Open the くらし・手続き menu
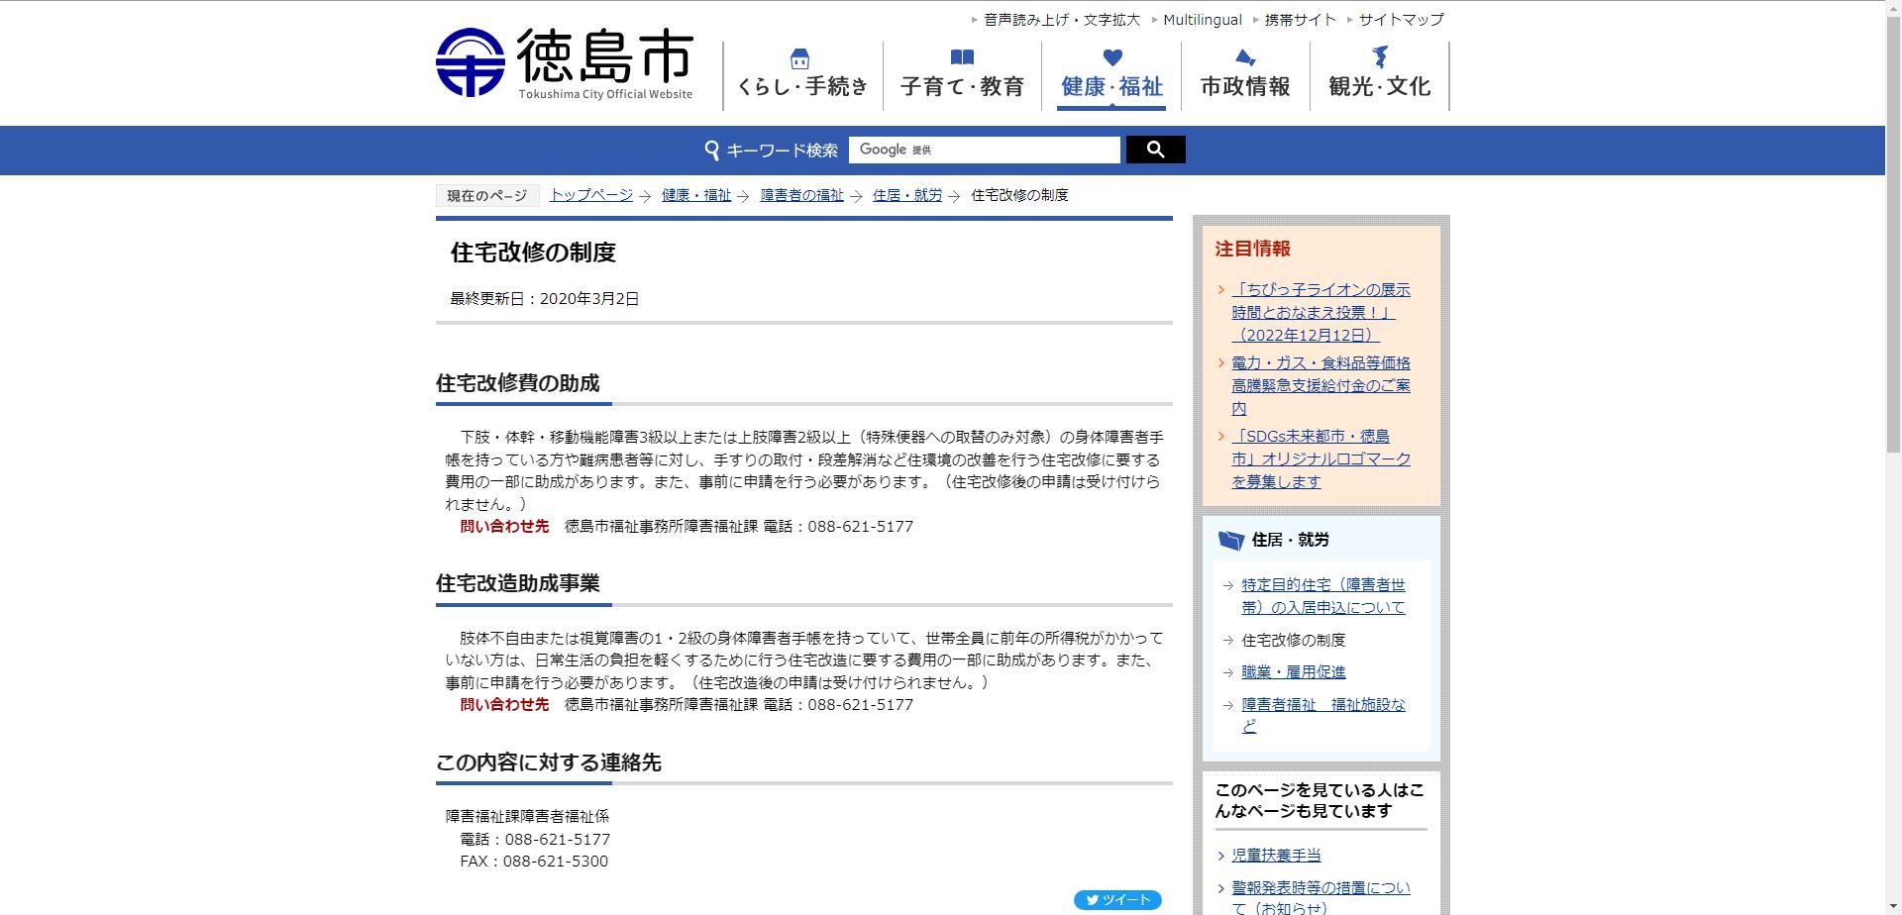 point(802,75)
